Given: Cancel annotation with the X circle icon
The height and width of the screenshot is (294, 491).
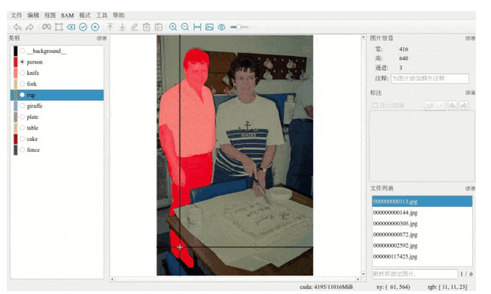Looking at the screenshot, I should [95, 27].
